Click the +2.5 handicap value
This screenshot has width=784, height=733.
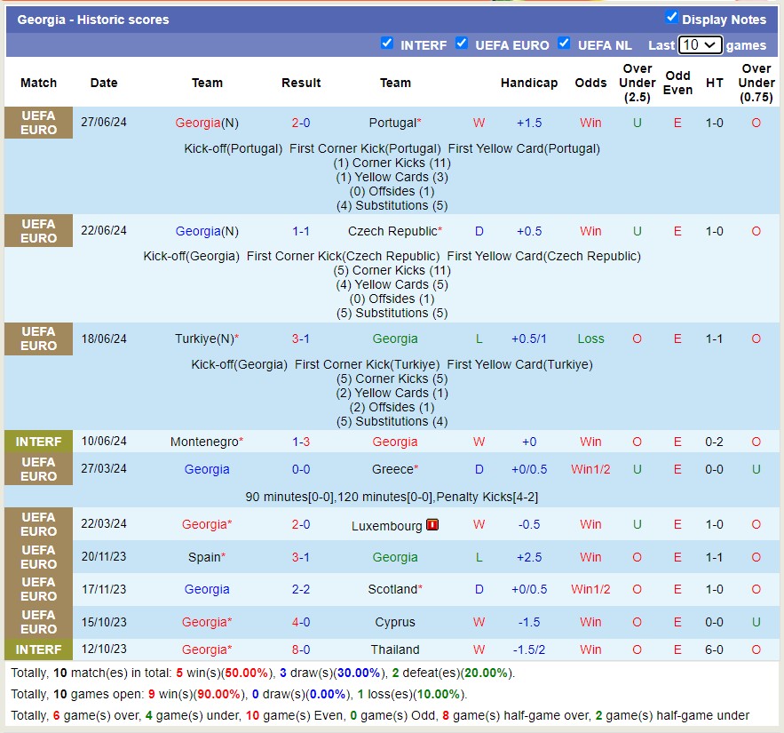529,557
